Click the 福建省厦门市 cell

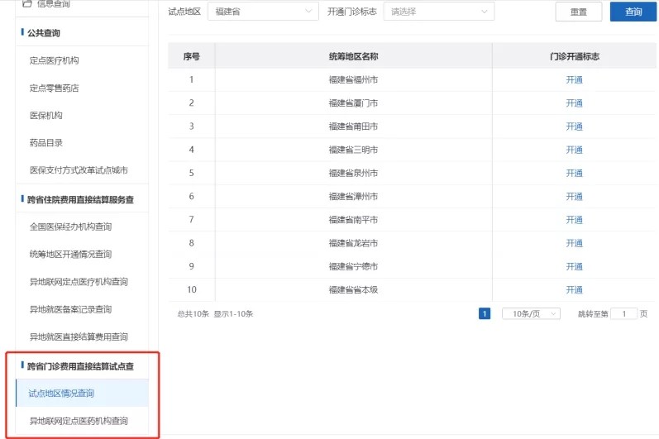[x=353, y=103]
